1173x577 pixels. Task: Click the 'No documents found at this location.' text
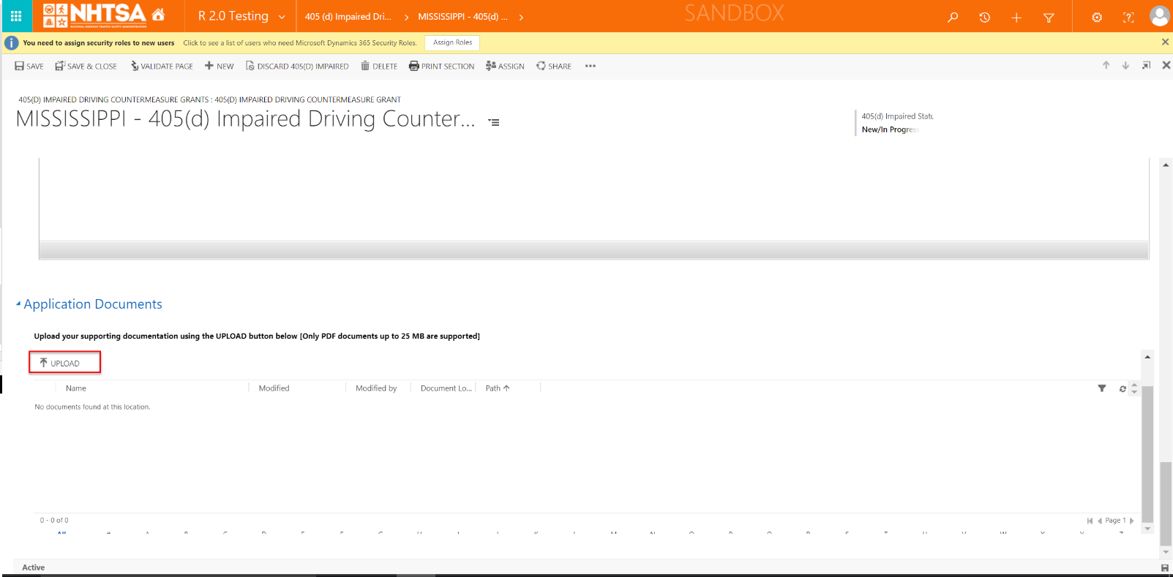pyautogui.click(x=92, y=407)
